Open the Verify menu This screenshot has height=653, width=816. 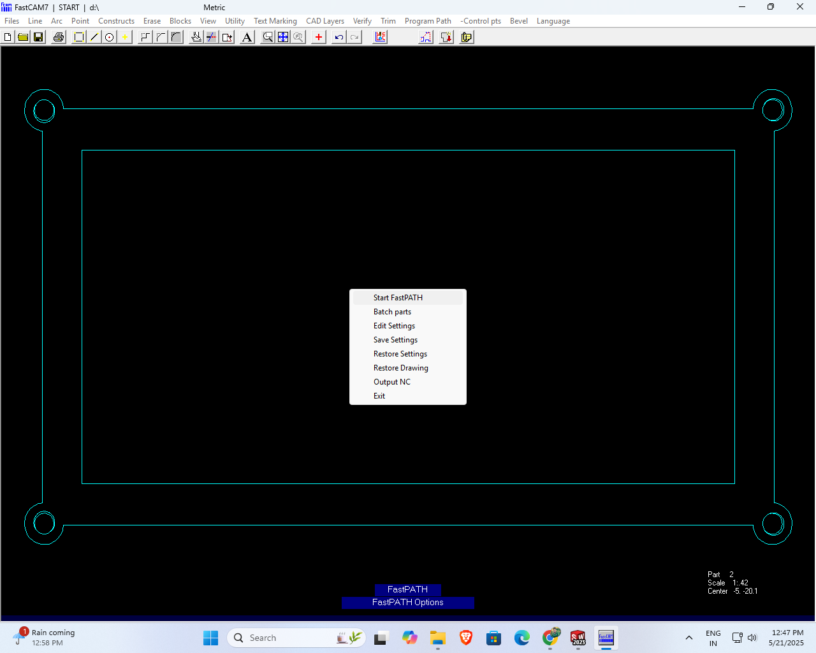click(362, 21)
